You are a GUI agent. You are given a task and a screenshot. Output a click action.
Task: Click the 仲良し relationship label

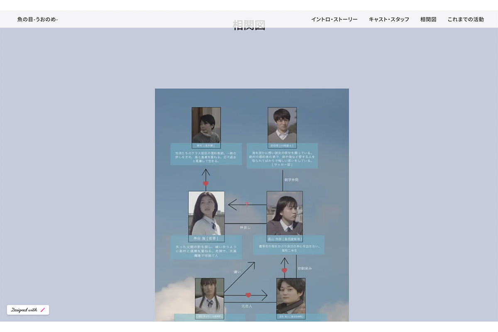[245, 227]
